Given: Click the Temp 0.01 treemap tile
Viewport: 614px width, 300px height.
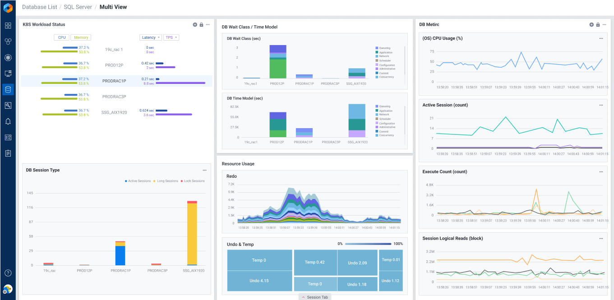Looking at the screenshot, I should point(391,260).
